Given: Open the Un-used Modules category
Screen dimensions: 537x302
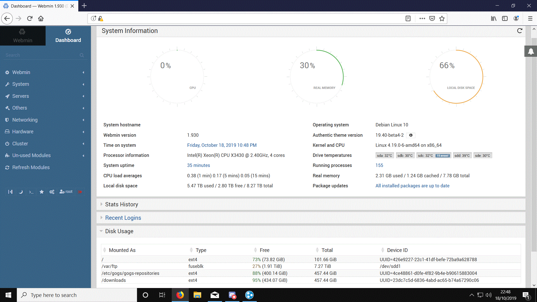Looking at the screenshot, I should tap(45, 155).
